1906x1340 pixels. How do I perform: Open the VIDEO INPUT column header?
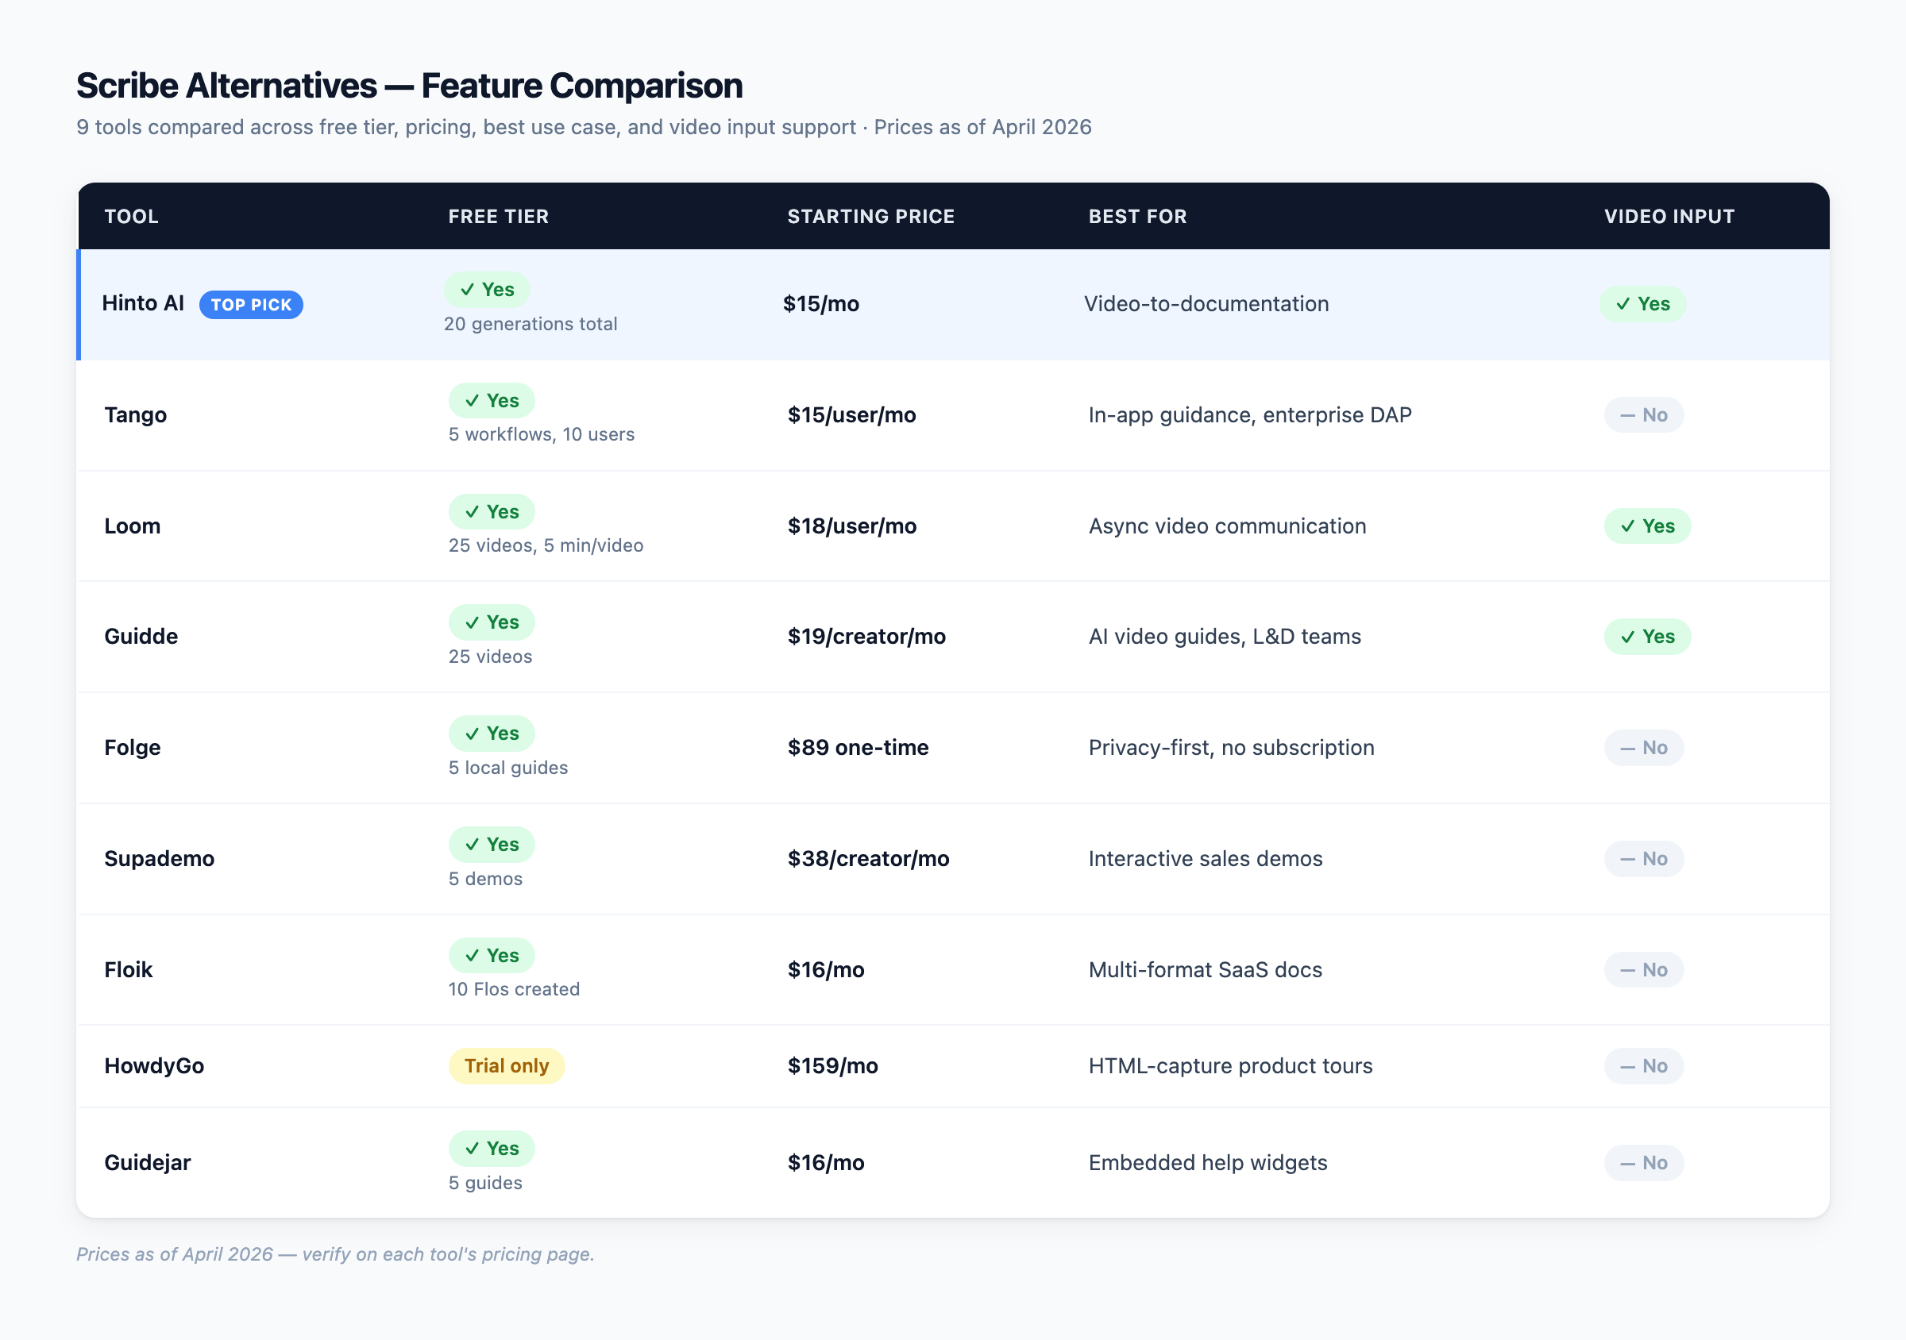1669,217
